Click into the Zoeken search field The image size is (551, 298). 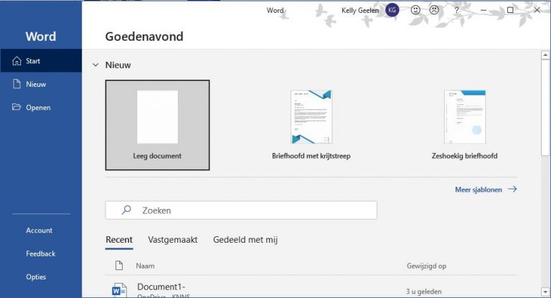pos(241,210)
